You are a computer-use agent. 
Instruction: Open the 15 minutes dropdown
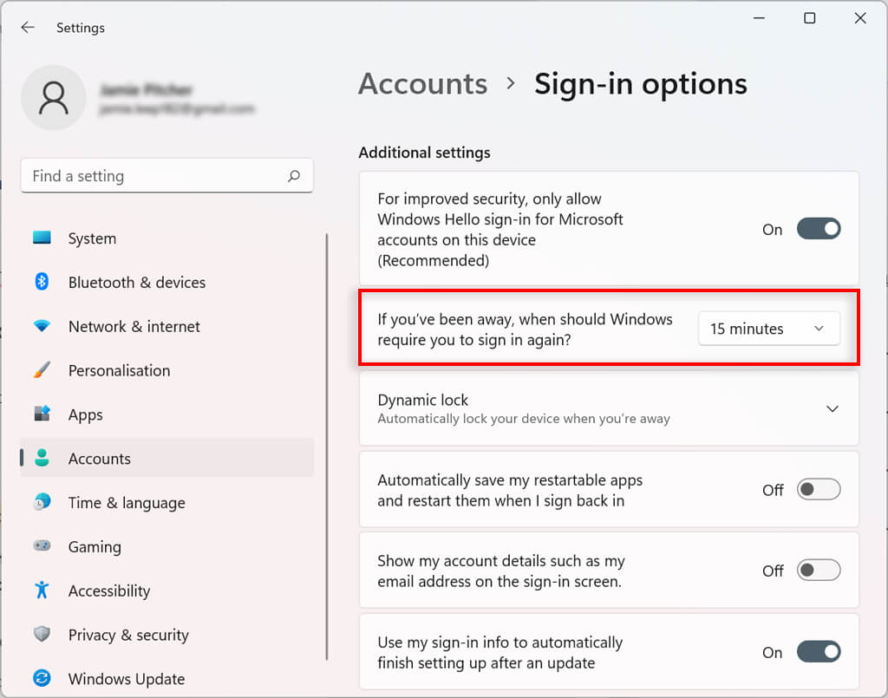click(x=768, y=329)
